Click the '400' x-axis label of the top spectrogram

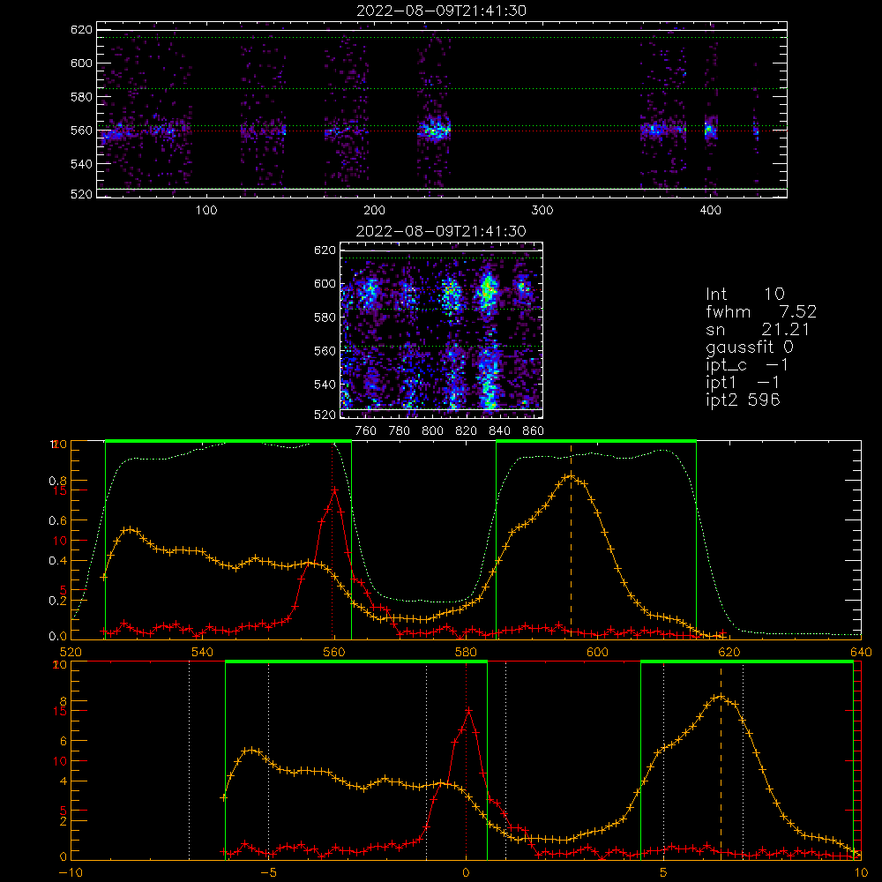(x=710, y=211)
